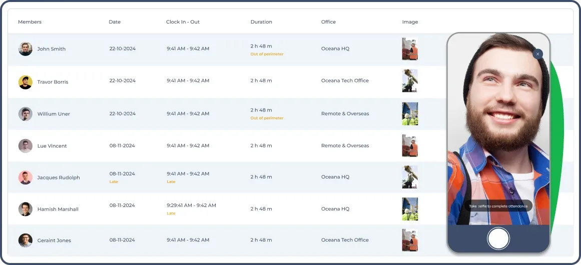
Task: Sort by the Date column header
Action: click(x=115, y=22)
